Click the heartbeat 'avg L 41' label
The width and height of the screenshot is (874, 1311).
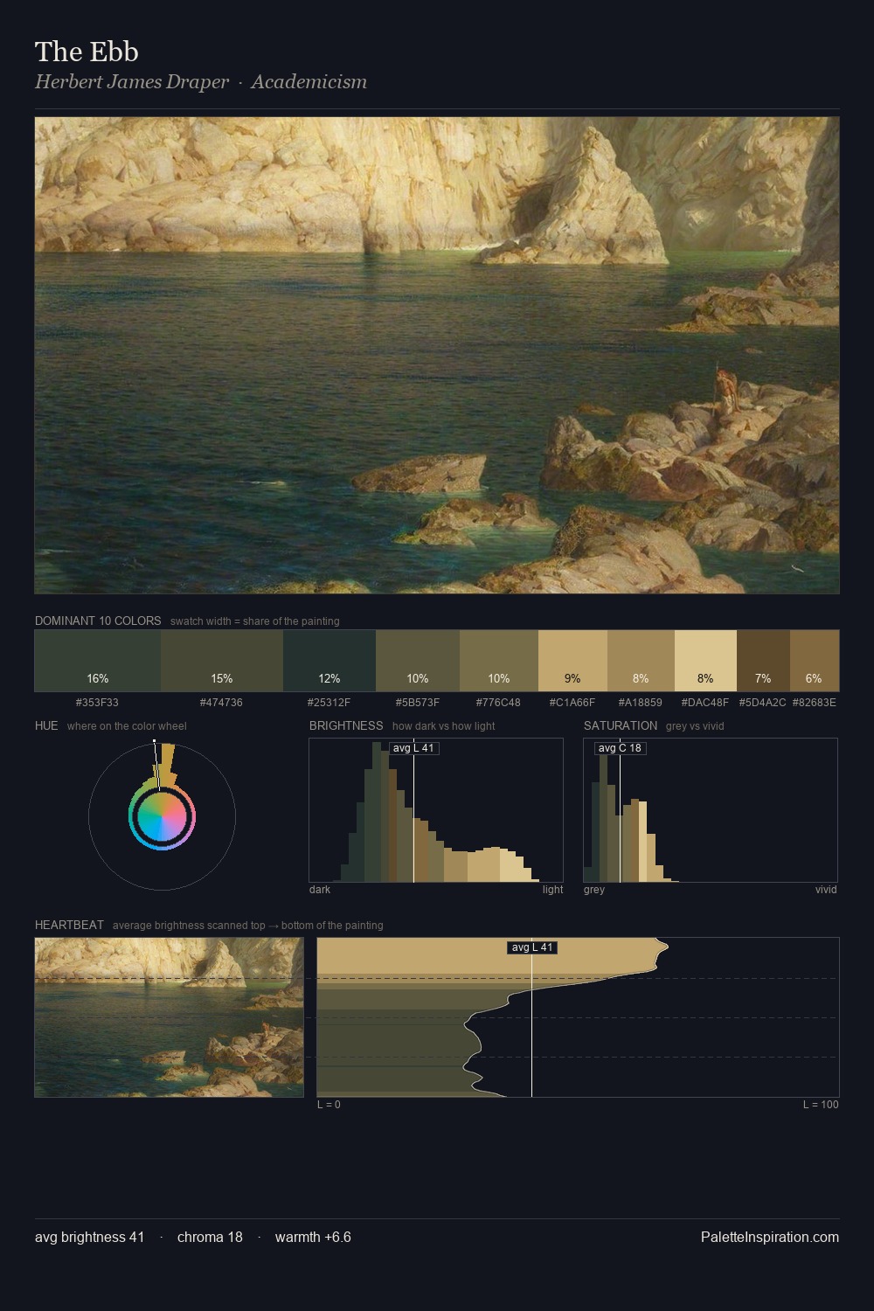pos(532,947)
